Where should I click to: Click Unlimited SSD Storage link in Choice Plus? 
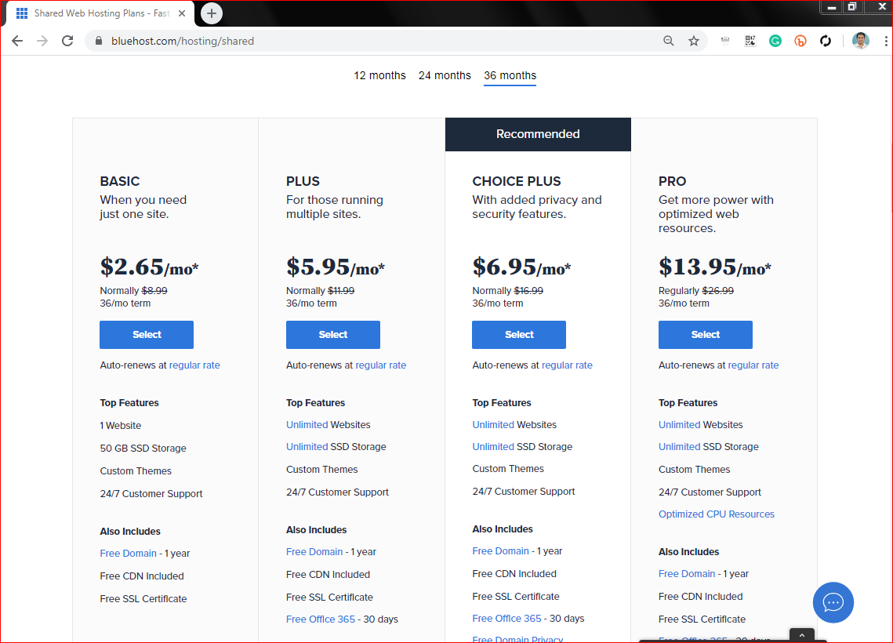pyautogui.click(x=493, y=446)
